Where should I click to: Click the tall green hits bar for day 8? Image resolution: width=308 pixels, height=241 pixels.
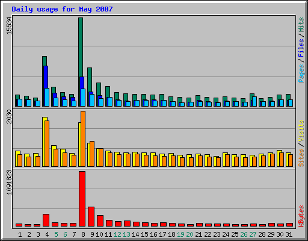pos(81,47)
